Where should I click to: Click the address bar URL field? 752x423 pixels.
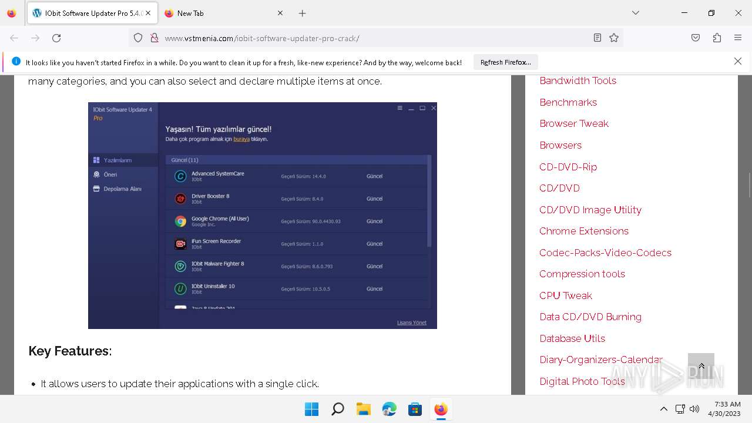(x=376, y=38)
